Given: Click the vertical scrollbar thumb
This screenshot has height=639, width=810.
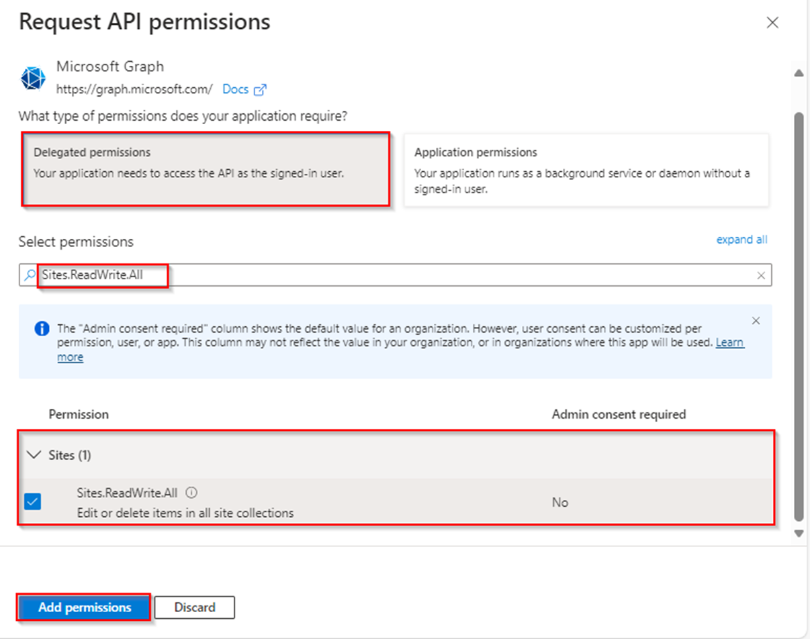Looking at the screenshot, I should click(799, 315).
